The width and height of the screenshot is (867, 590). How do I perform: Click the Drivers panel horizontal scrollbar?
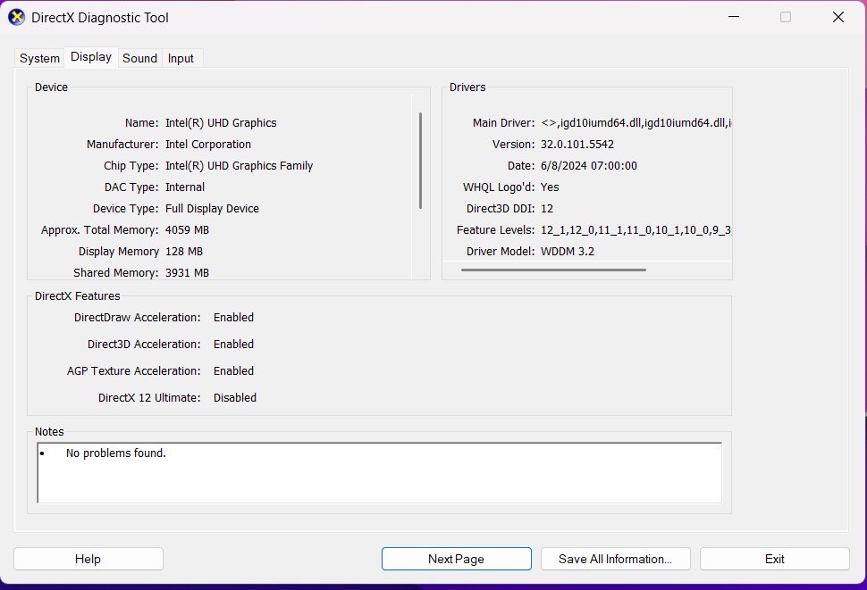(552, 269)
